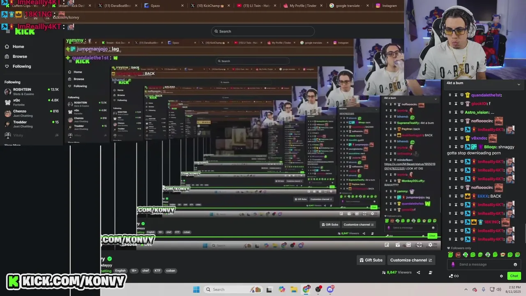
Task: Send message with the Chat button
Action: (514, 276)
